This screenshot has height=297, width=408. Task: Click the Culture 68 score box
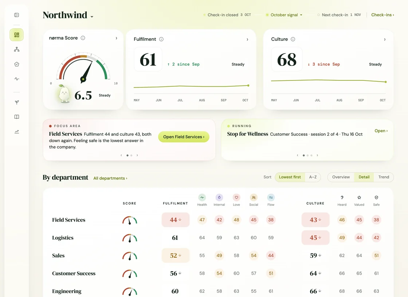[287, 59]
